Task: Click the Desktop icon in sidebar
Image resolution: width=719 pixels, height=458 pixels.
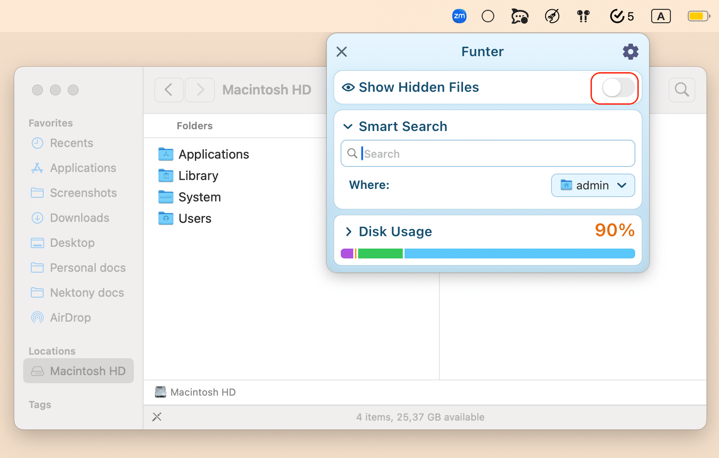Action: pos(37,243)
